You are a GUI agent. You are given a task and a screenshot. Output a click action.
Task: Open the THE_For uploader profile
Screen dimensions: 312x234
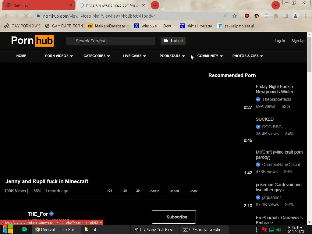pyautogui.click(x=38, y=214)
